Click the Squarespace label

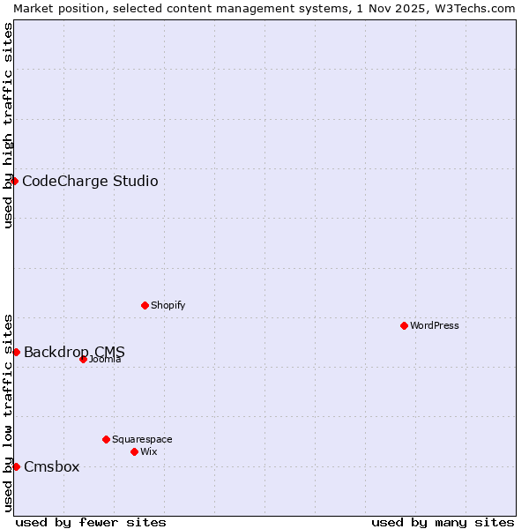point(142,439)
